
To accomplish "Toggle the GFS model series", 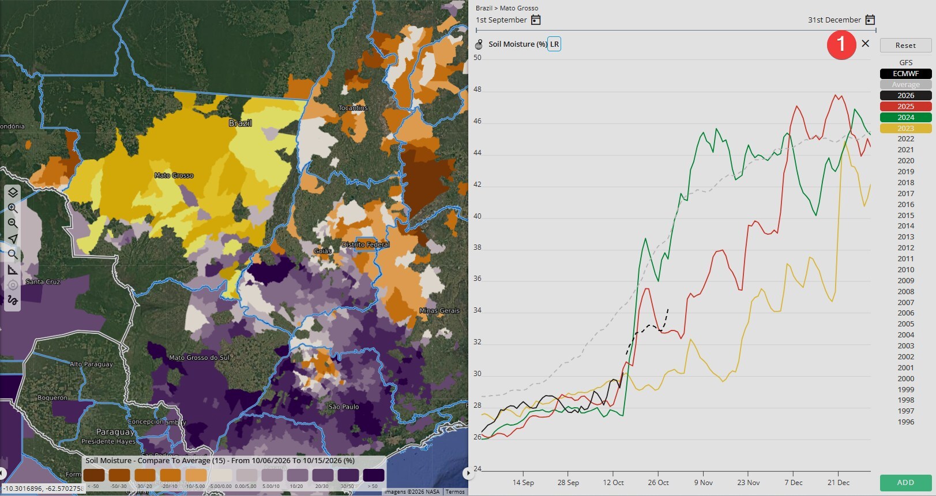I will pos(906,63).
